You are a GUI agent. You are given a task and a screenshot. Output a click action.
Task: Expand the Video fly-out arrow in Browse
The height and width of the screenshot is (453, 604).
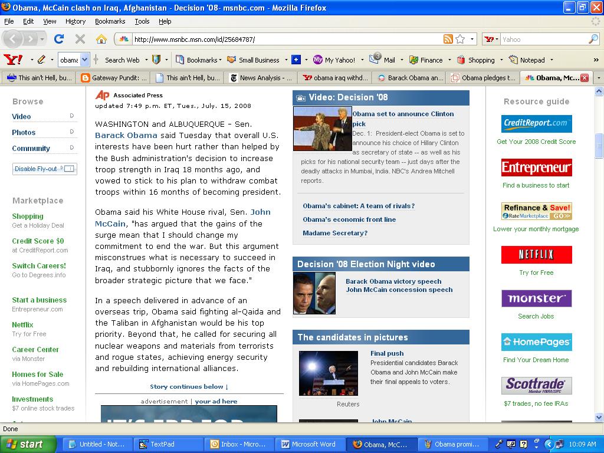coord(72,116)
